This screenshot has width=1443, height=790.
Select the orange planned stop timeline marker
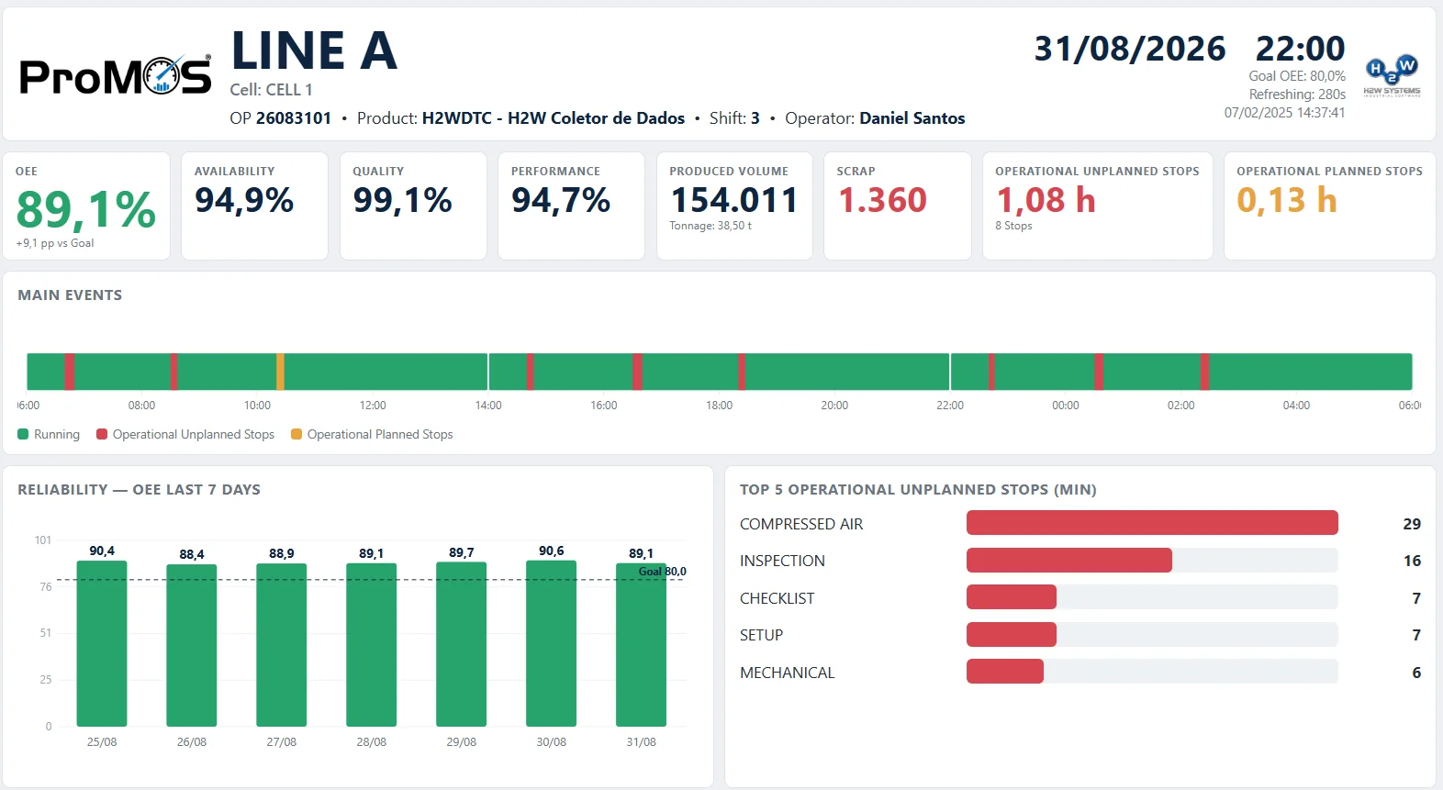(x=280, y=372)
